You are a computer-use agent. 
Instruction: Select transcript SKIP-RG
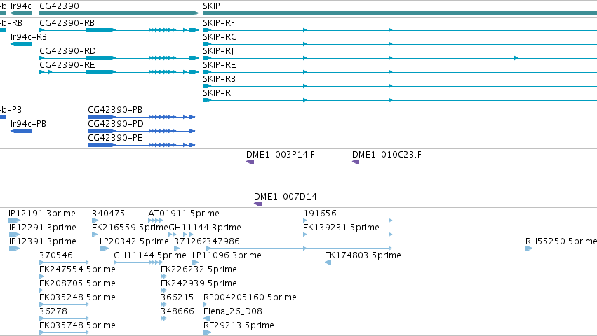(400, 44)
